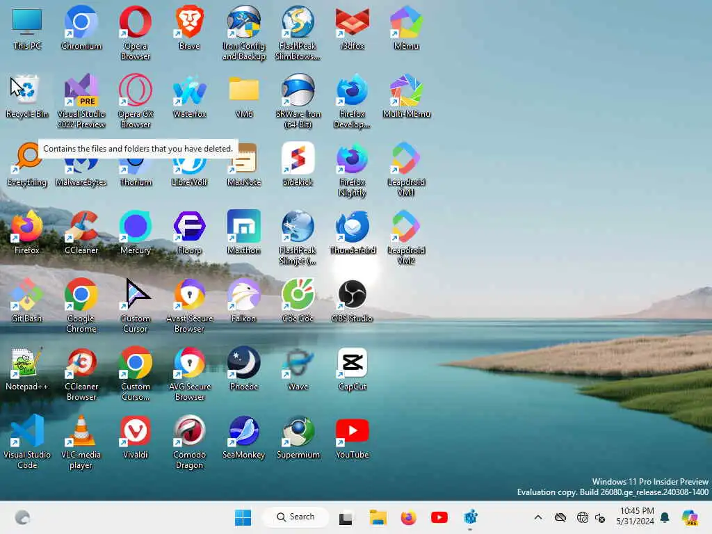
Task: Select Visual Studio 2022 Preview icon
Action: pyautogui.click(x=81, y=101)
